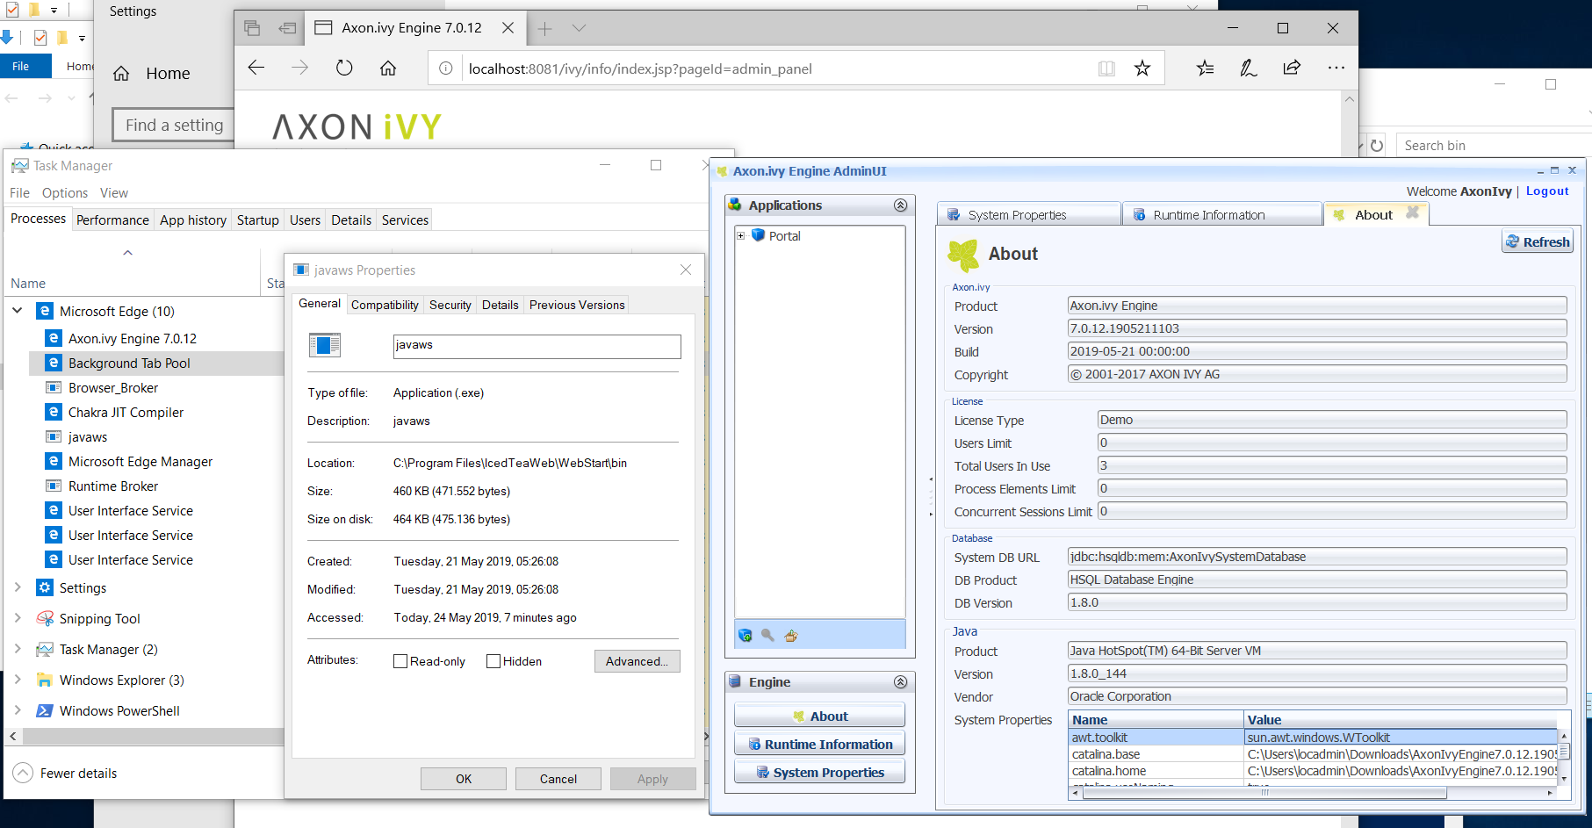Screen dimensions: 1592x828
Task: Collapse Engine panel chevron
Action: 900,681
